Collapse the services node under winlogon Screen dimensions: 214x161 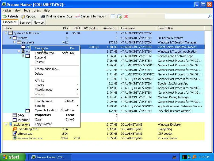click(23, 56)
